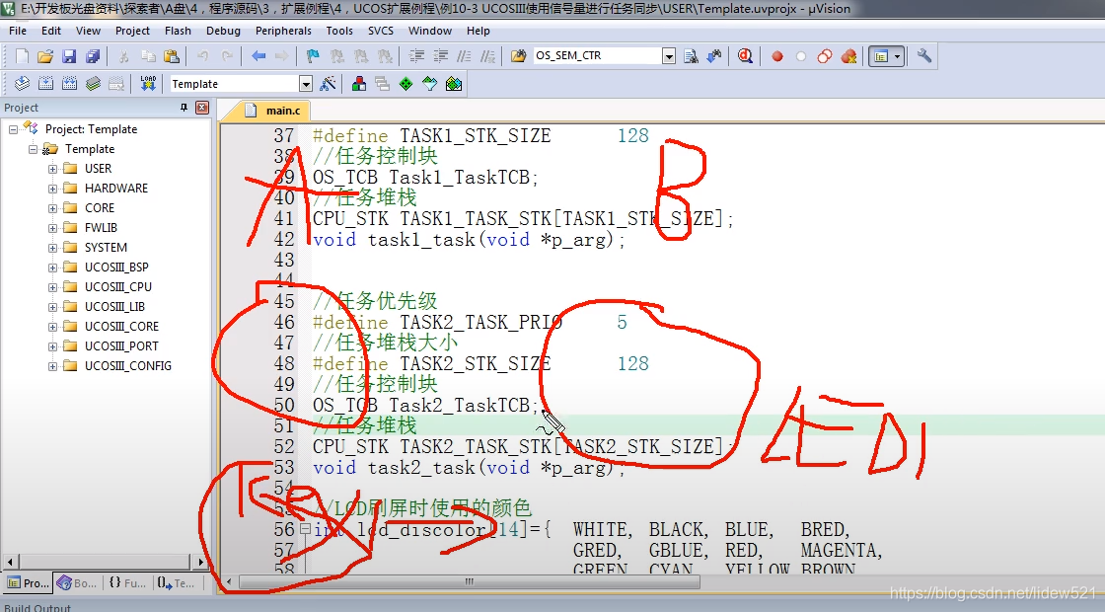This screenshot has height=612, width=1105.
Task: Switch to the Books panel tab
Action: 77,583
